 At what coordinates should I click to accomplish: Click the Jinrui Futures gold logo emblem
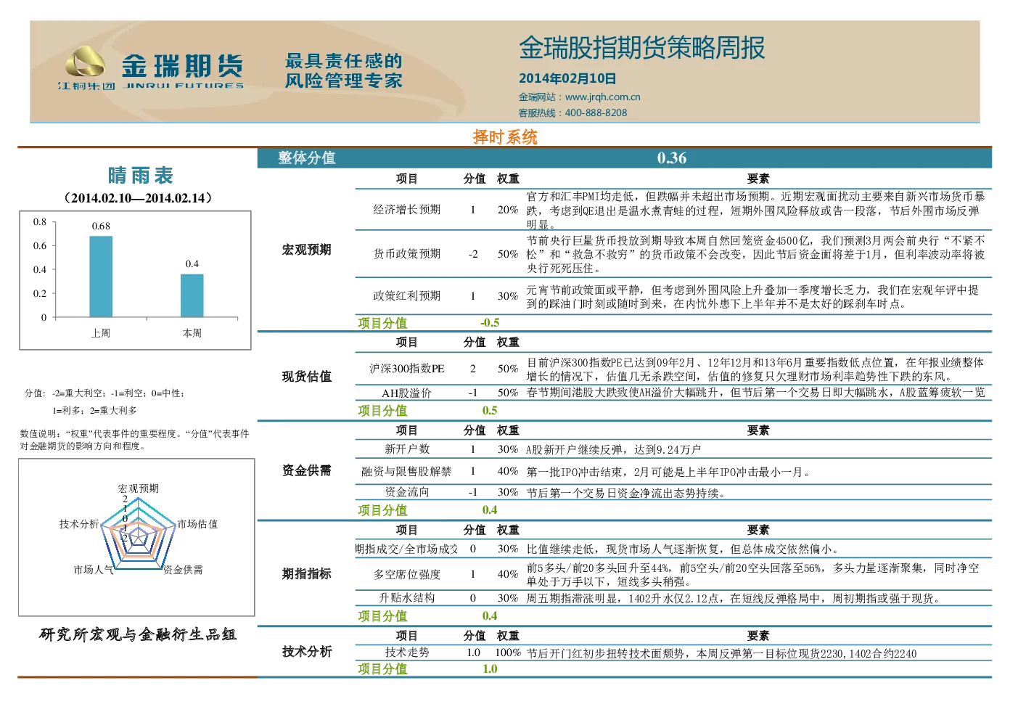click(85, 62)
